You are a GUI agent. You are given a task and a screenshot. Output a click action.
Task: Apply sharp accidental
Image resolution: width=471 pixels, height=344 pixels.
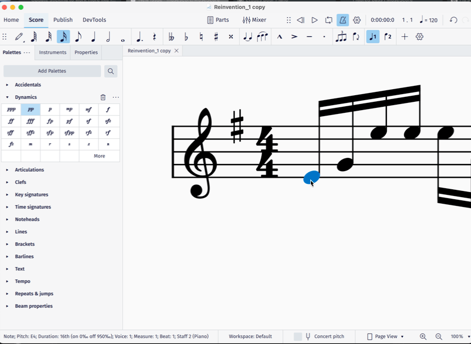[x=216, y=37]
